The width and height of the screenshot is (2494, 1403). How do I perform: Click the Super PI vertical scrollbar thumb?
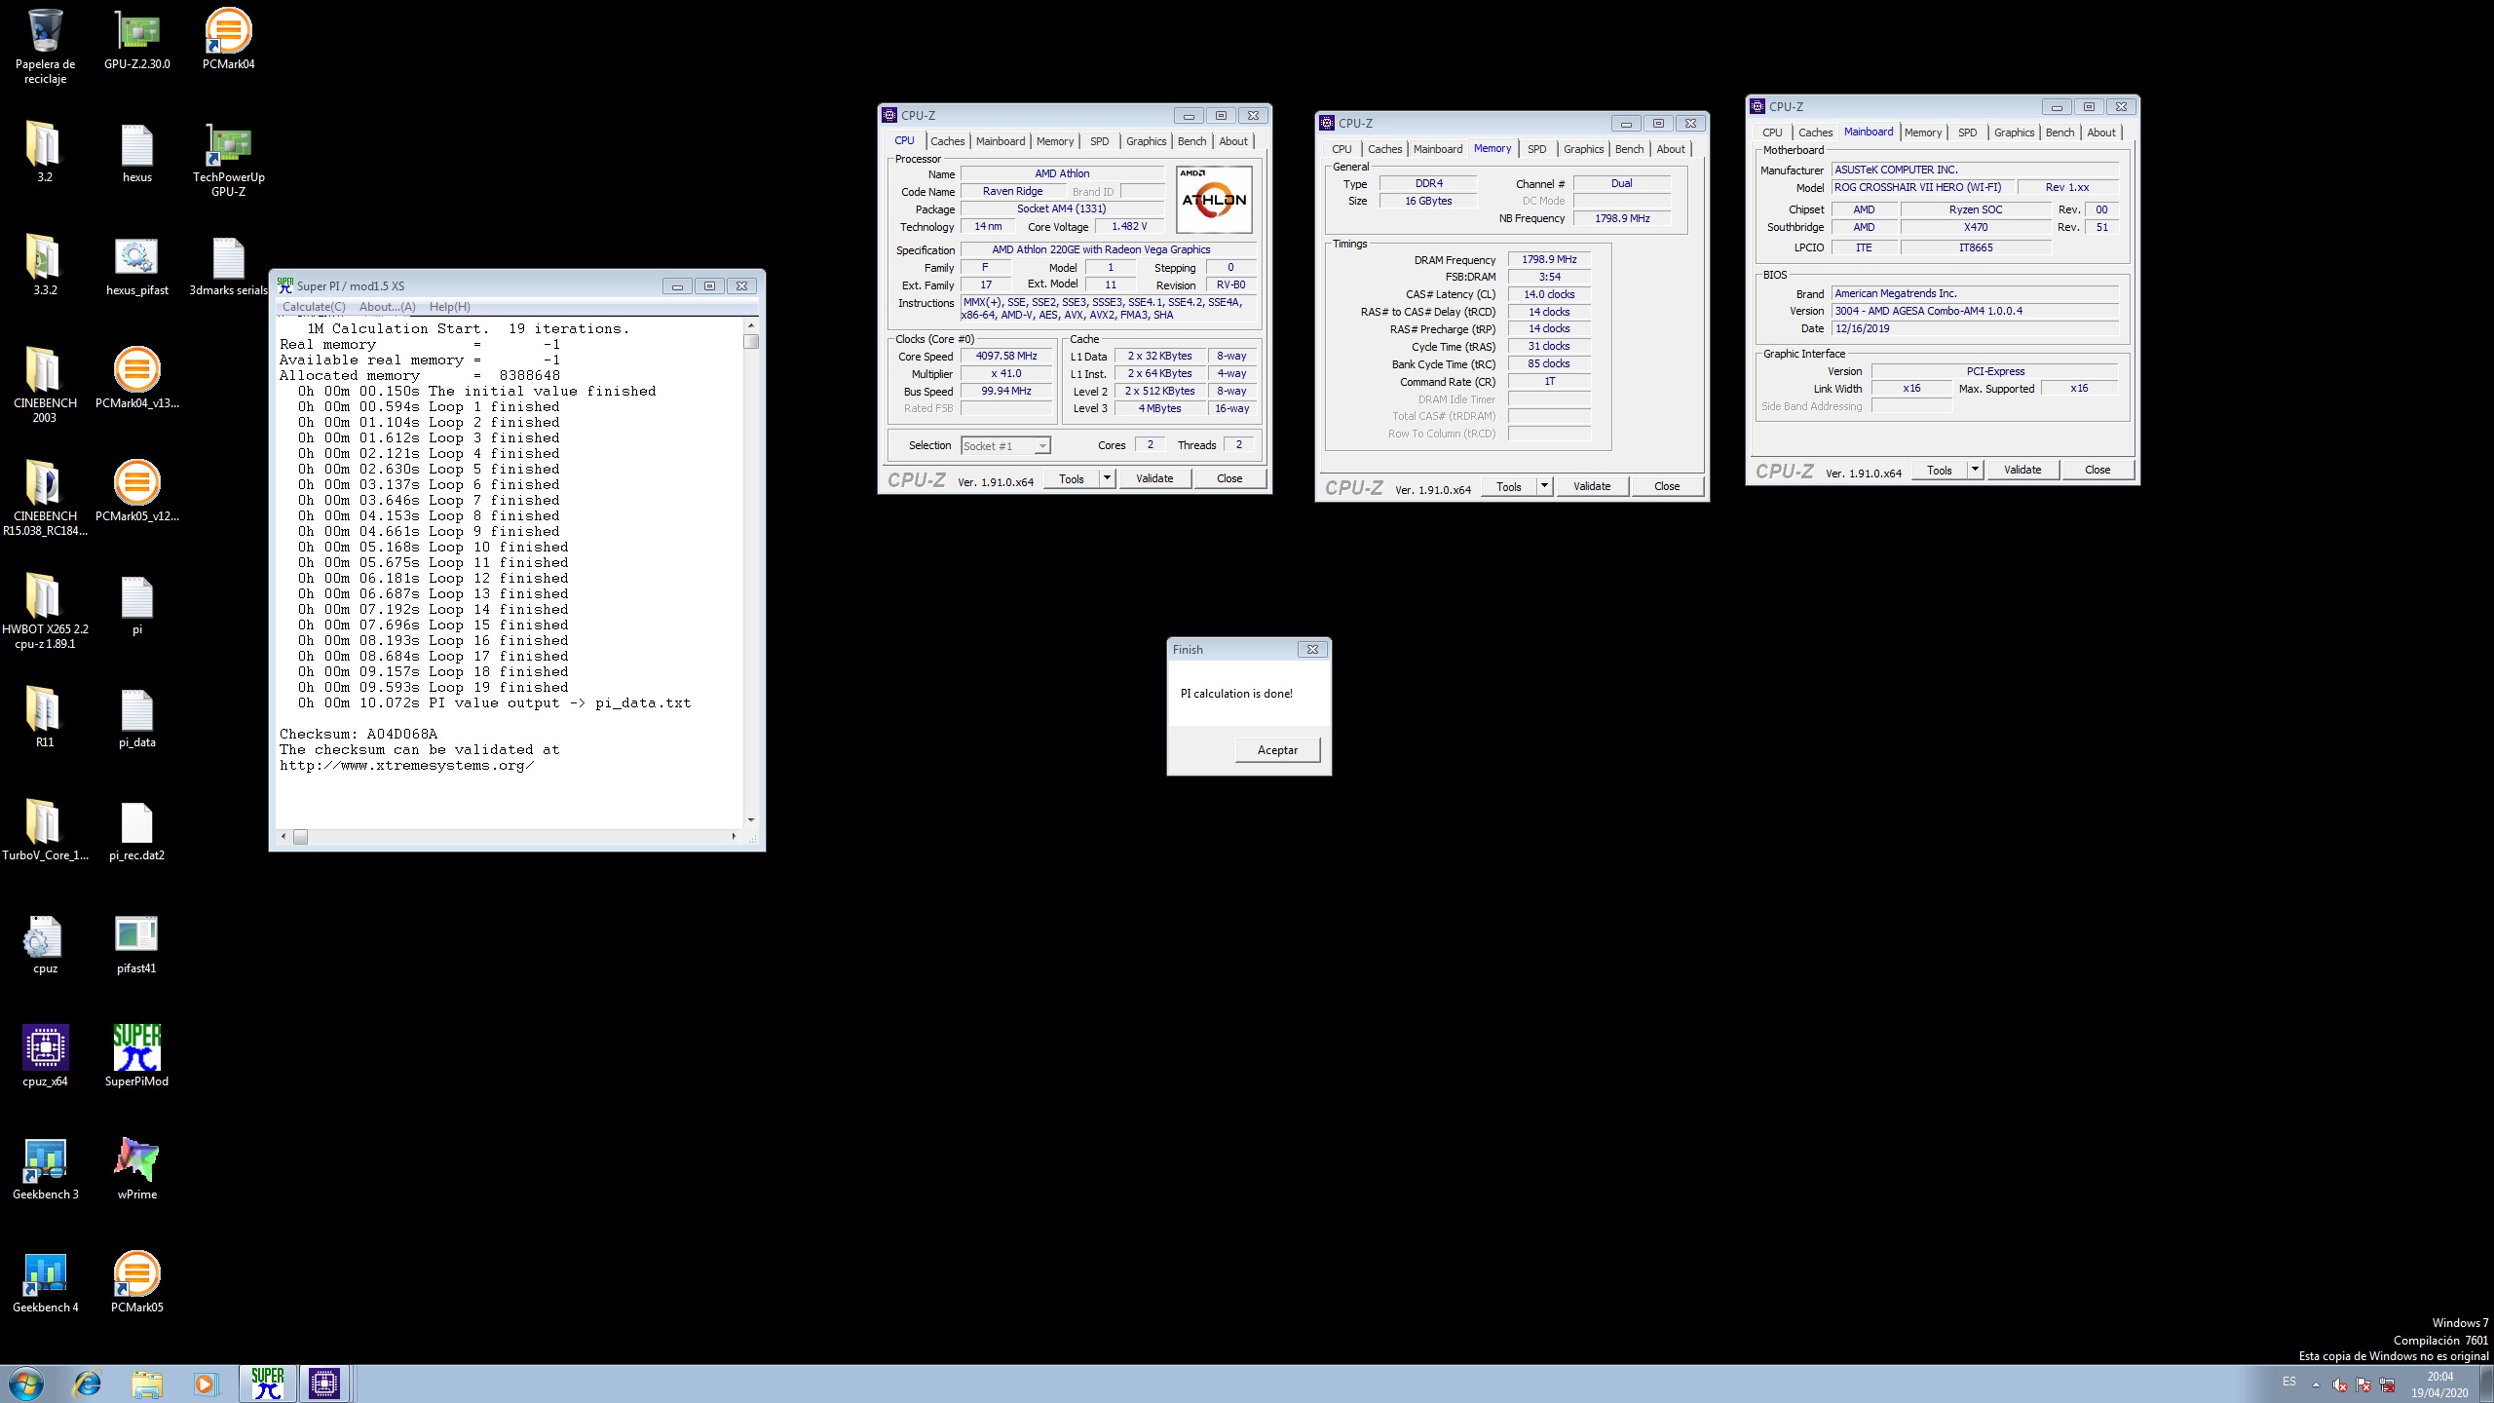751,341
